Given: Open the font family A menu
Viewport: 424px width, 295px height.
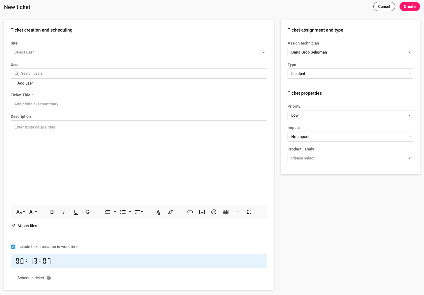Looking at the screenshot, I should click(33, 212).
